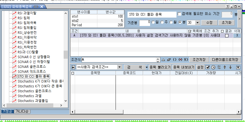This screenshot has height=122, width=245.
Task: Select the 일 radio button
Action: pyautogui.click(x=153, y=22)
